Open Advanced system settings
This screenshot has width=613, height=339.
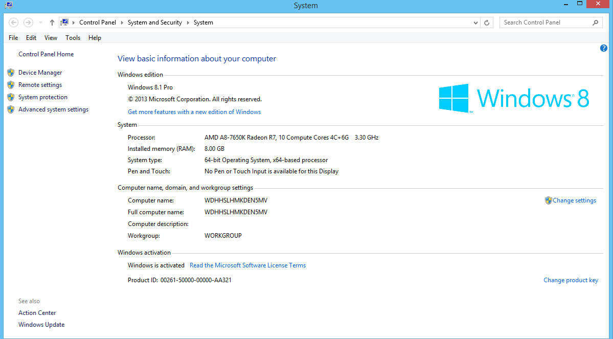click(53, 109)
